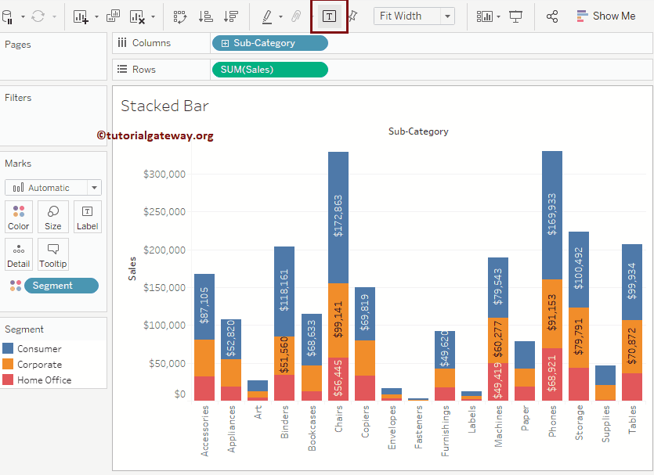Open the New Worksheet dropdown arrow
Image resolution: width=654 pixels, height=475 pixels.
(x=97, y=17)
